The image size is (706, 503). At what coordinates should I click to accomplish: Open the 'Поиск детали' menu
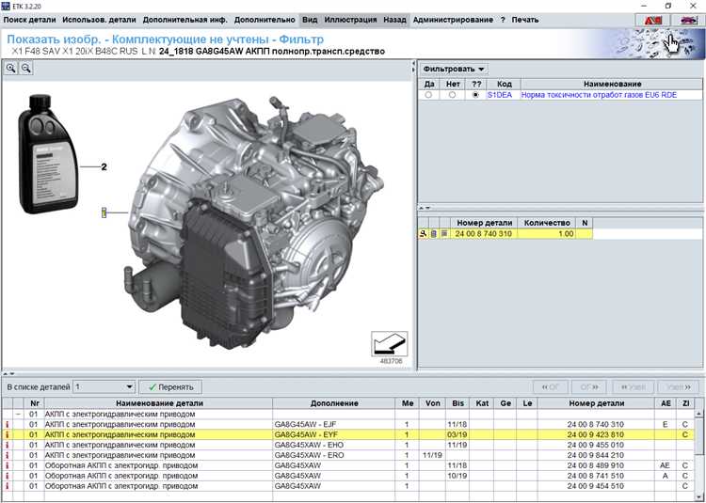coord(29,20)
